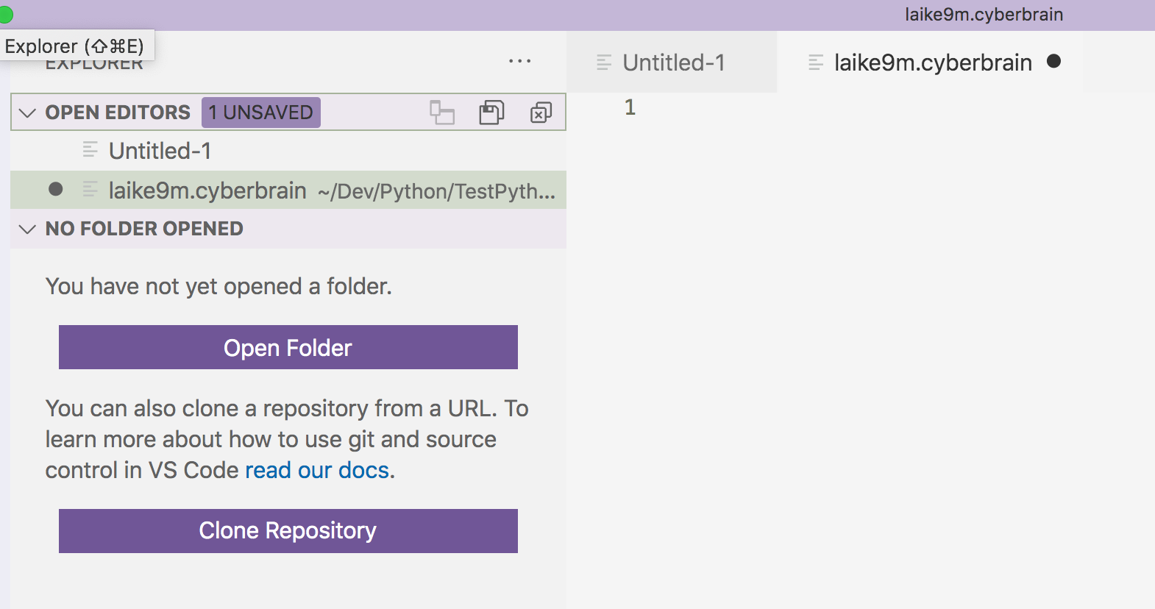This screenshot has height=609, width=1155.
Task: Toggle vertical/horizontal editor layout icon
Action: point(442,113)
